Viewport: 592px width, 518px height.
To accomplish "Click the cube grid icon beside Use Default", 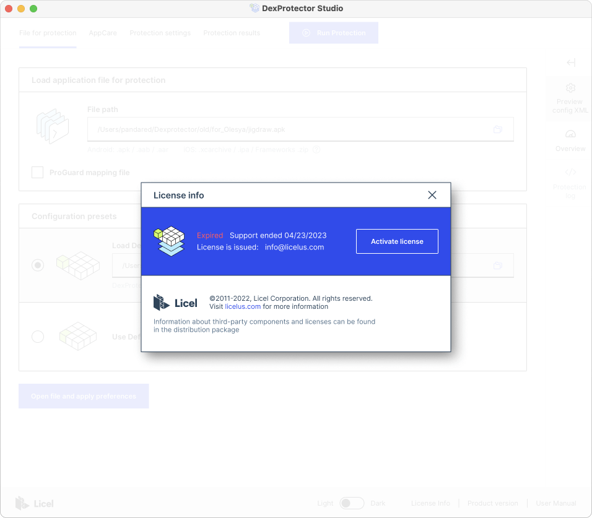I will coord(78,336).
